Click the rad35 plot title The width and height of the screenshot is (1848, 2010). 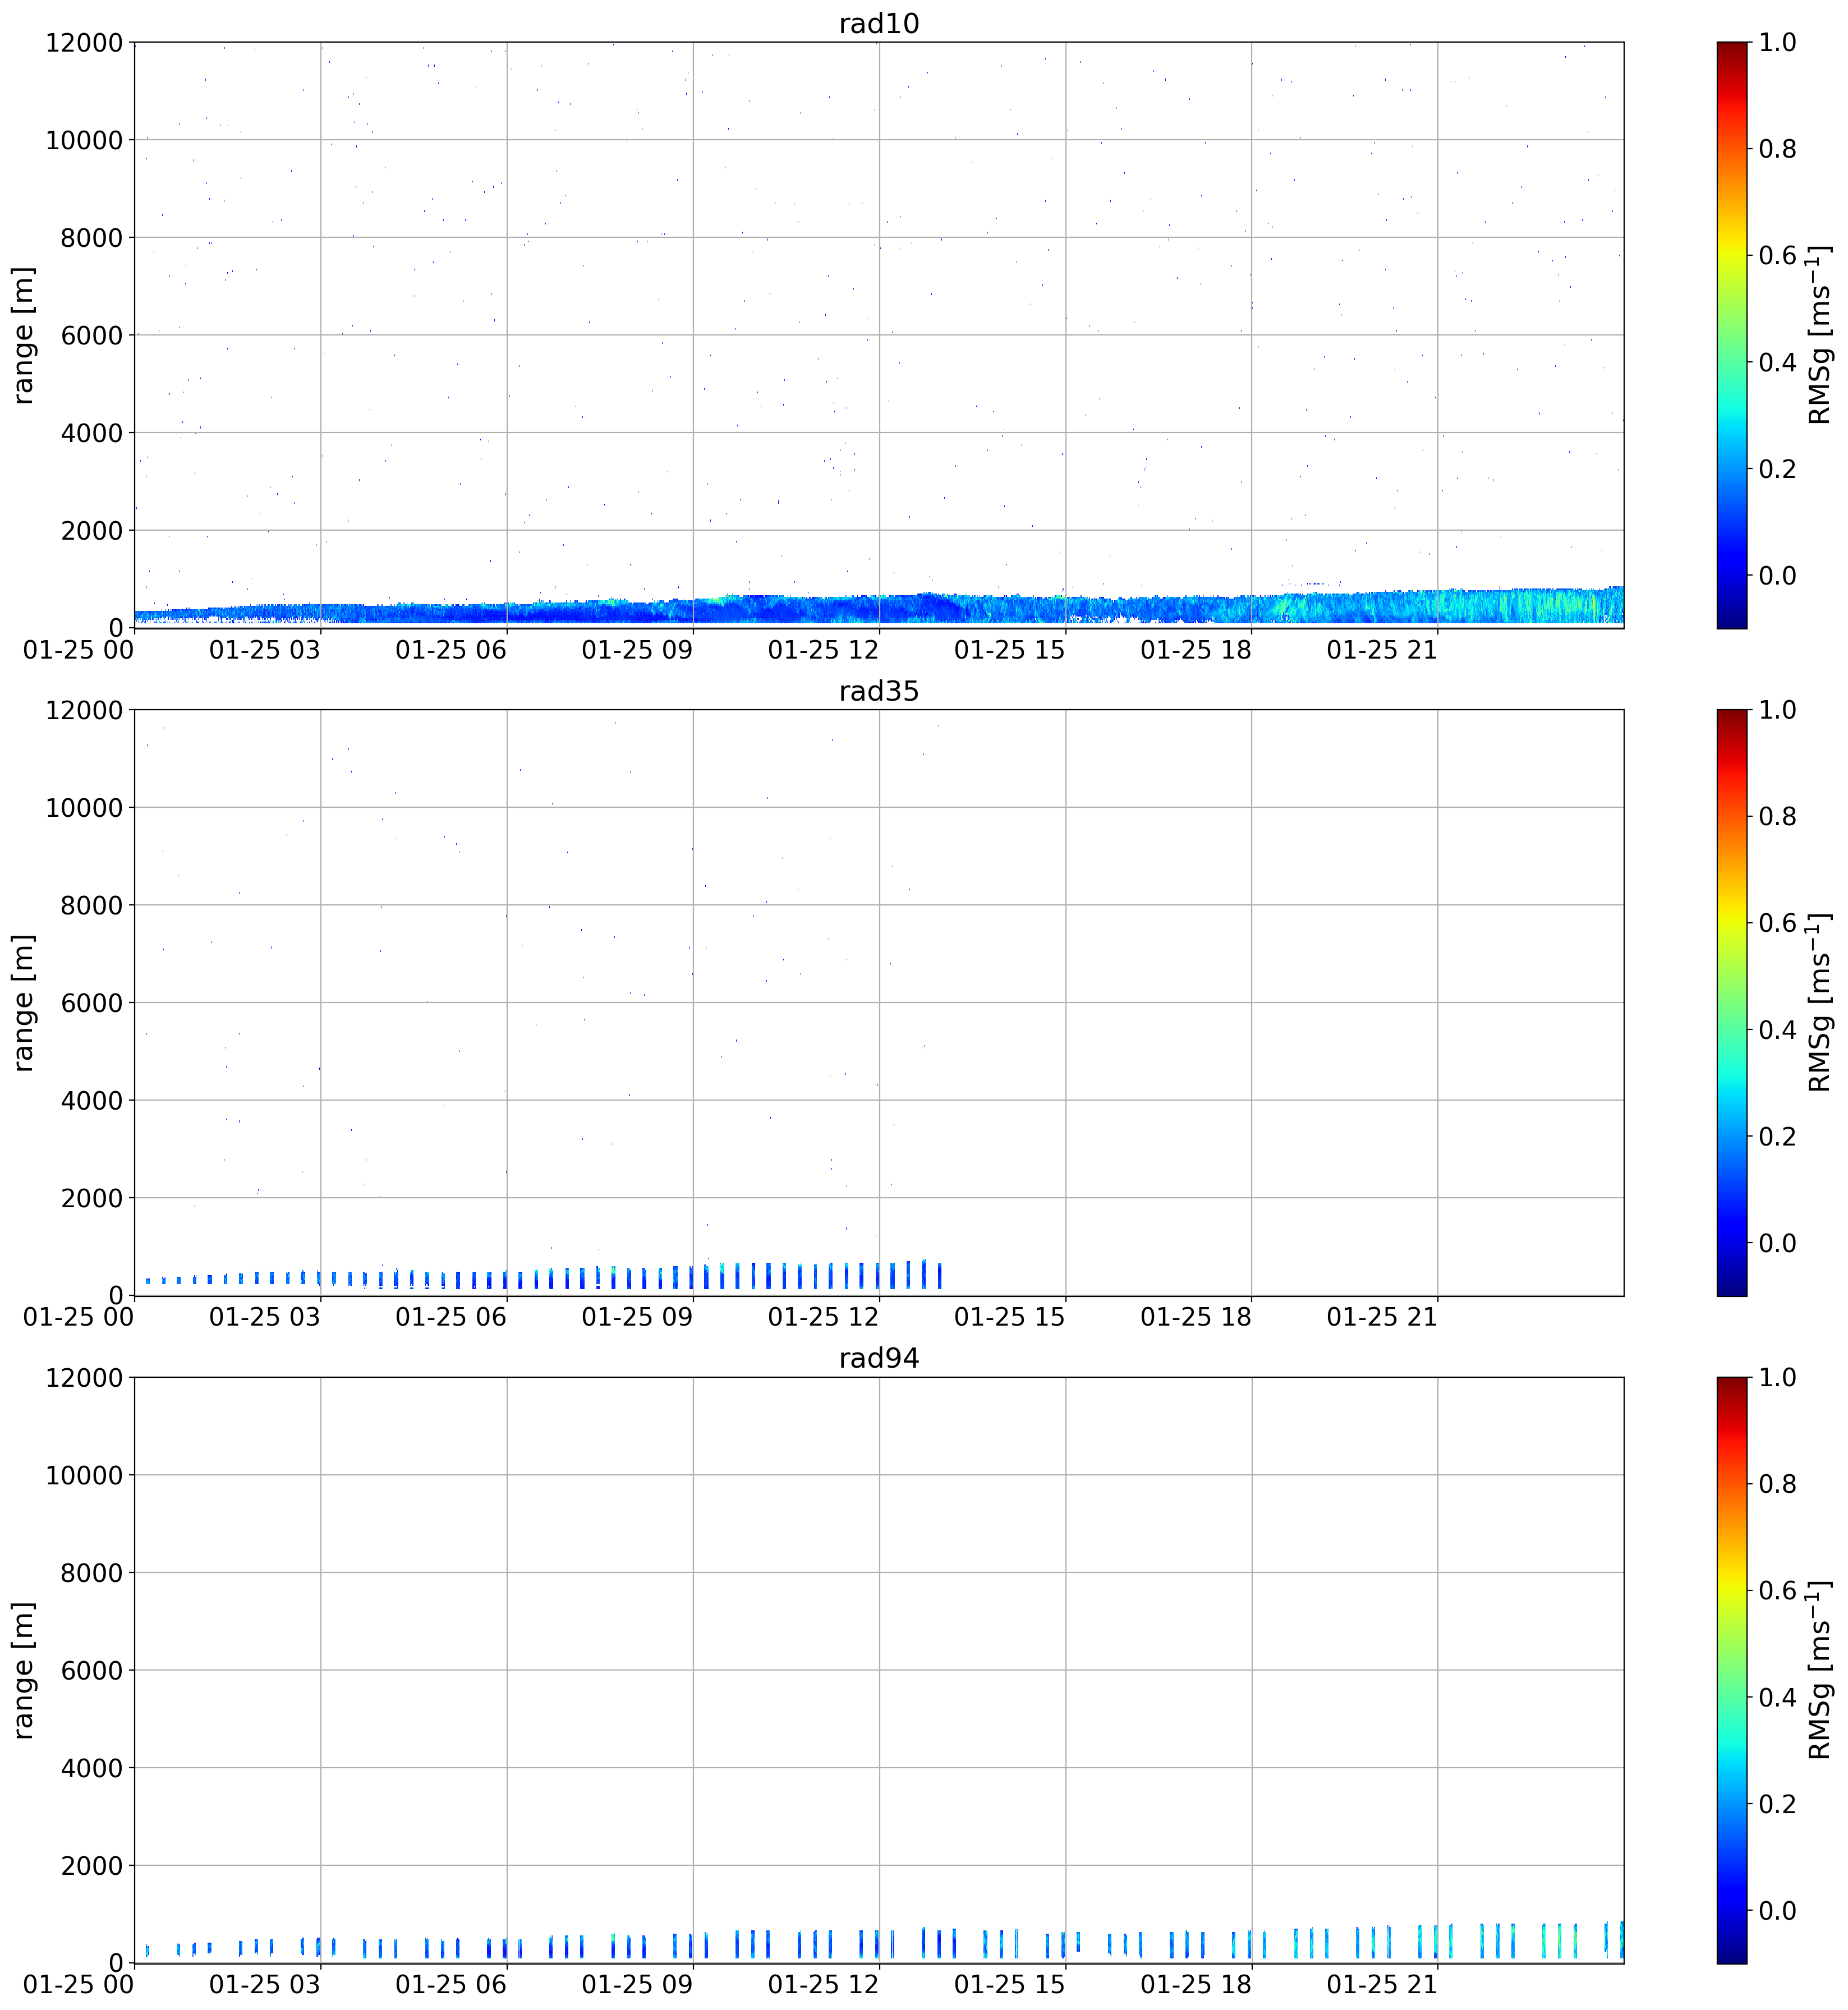pyautogui.click(x=878, y=691)
